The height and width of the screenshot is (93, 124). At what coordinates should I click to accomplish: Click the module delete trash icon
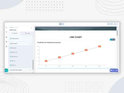(114, 40)
